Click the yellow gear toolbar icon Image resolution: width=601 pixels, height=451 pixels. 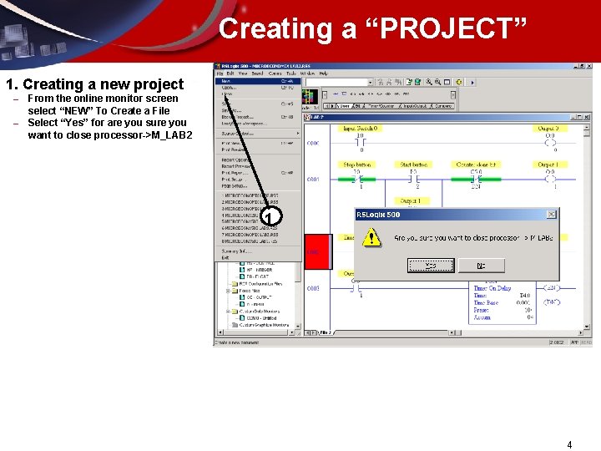459,82
